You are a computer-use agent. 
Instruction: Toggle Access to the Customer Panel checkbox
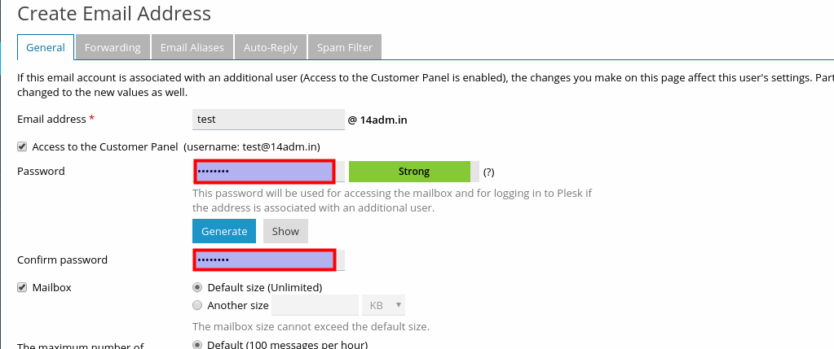tap(22, 146)
